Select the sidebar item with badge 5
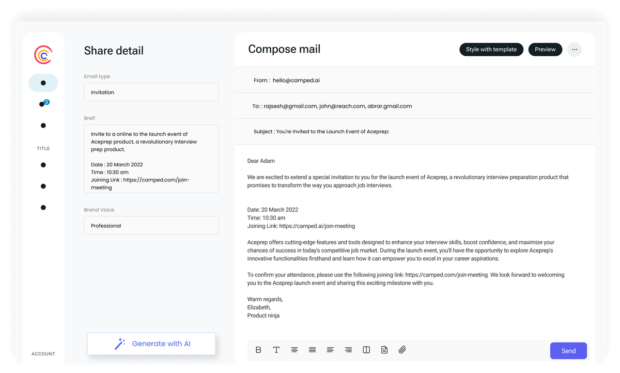Screen dimensions: 620x373 coord(43,104)
